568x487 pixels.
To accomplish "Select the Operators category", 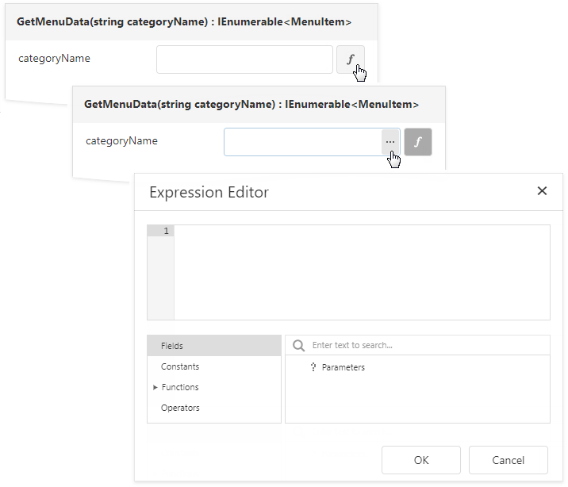I will click(x=180, y=408).
